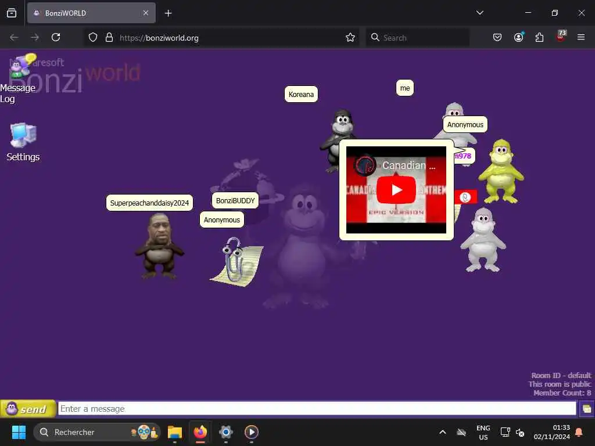Viewport: 595px width, 446px height.
Task: Click the red attachment icon beside video
Action: click(x=465, y=197)
